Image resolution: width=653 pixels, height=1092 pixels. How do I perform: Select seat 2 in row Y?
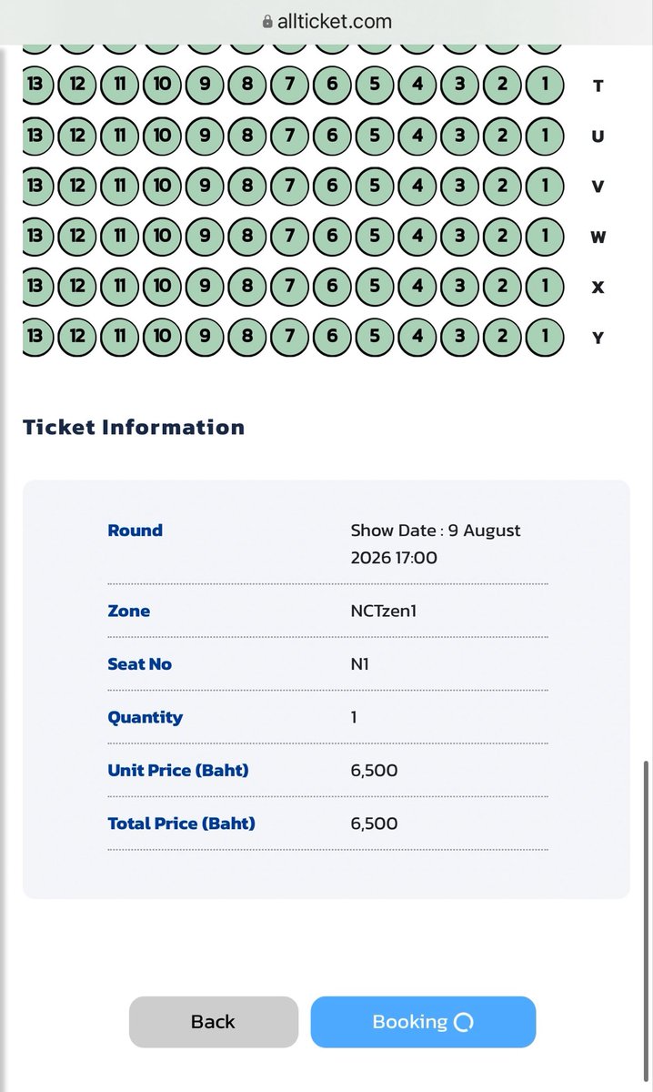(502, 338)
